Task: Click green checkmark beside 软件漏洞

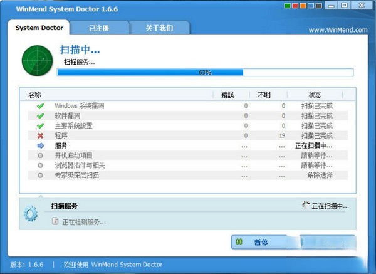Action: pos(41,116)
